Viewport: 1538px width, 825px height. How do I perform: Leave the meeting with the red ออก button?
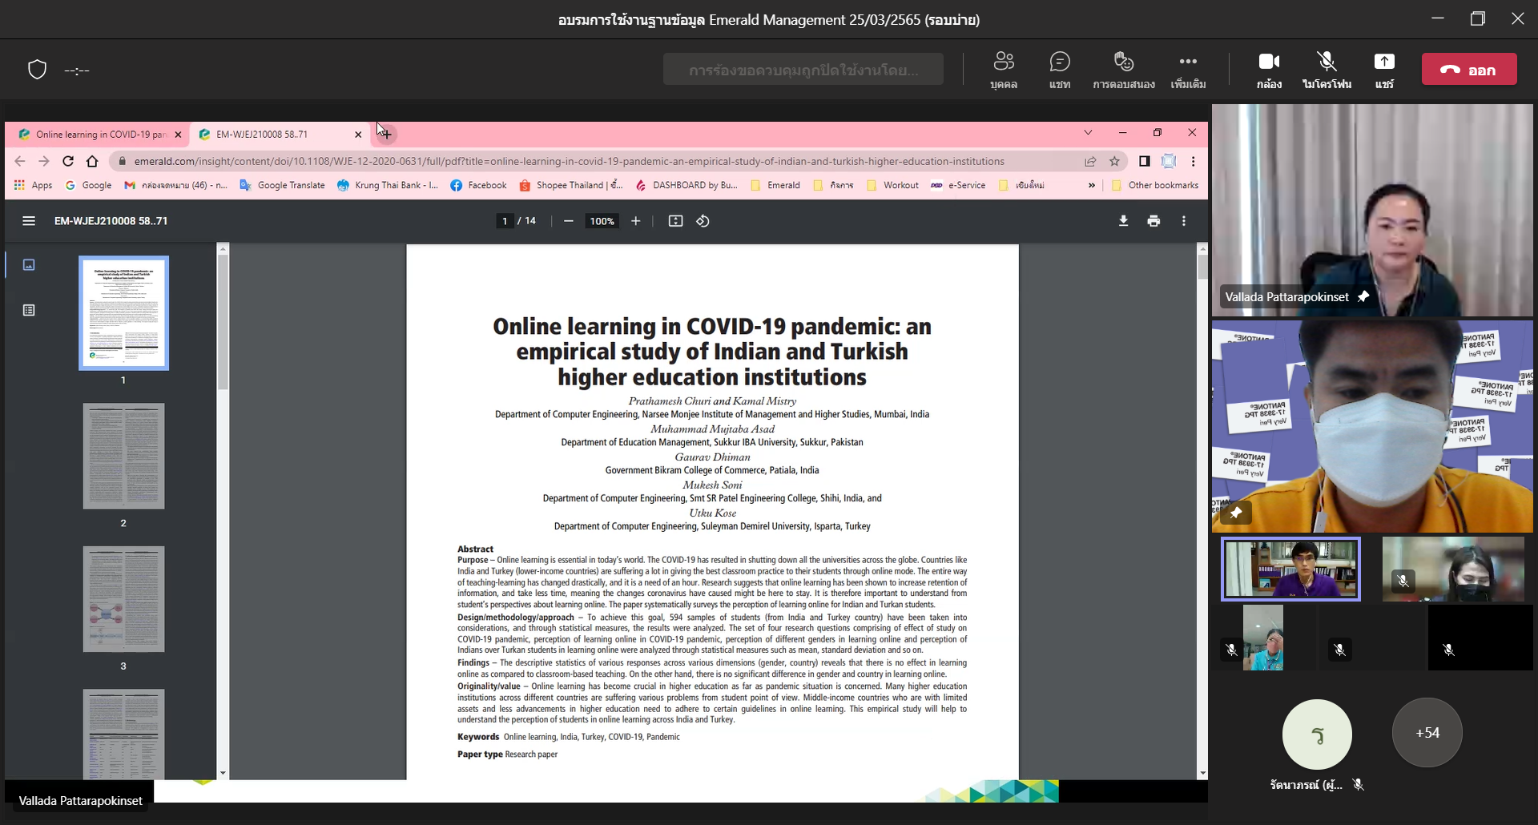(x=1469, y=70)
